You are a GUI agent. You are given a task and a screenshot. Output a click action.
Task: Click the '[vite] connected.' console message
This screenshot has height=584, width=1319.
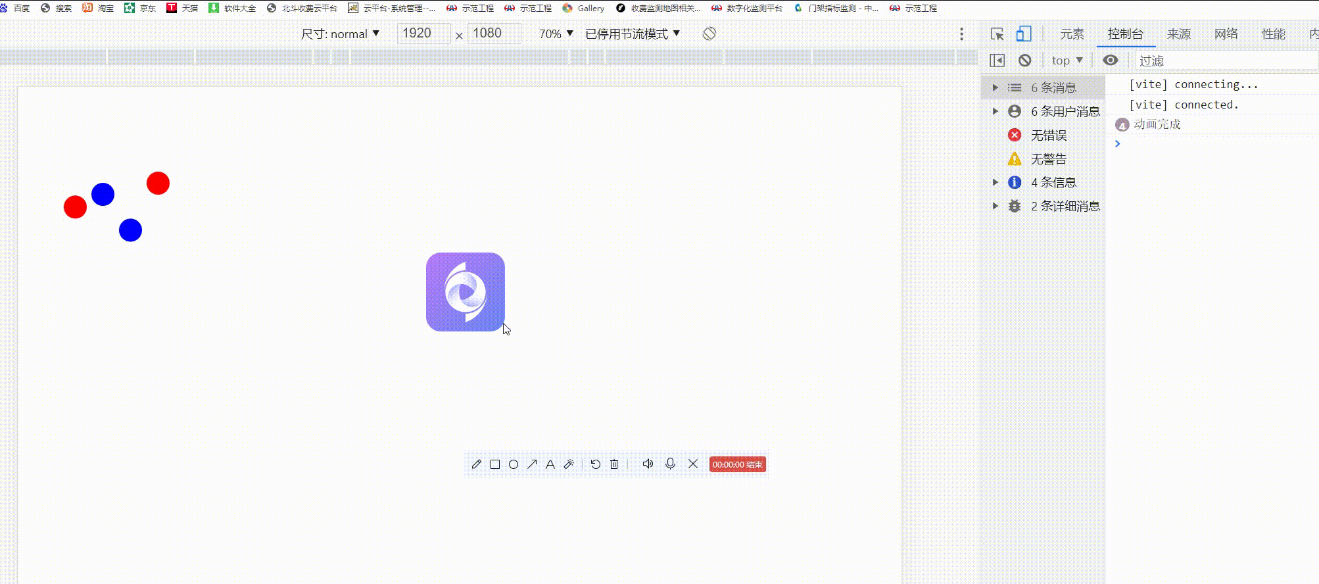point(1184,105)
